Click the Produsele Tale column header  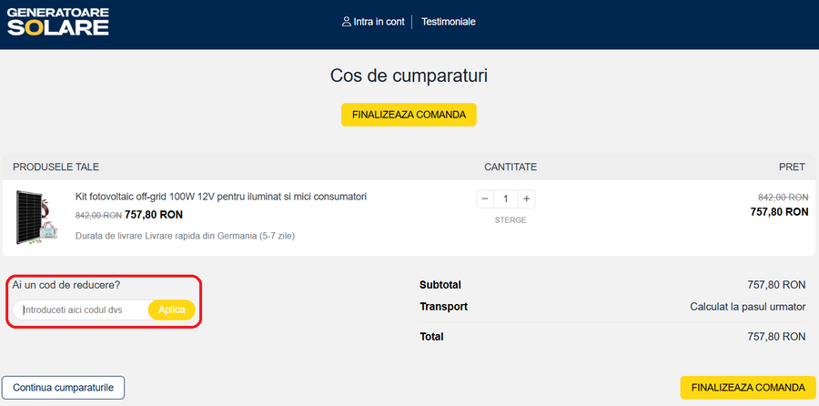point(56,167)
